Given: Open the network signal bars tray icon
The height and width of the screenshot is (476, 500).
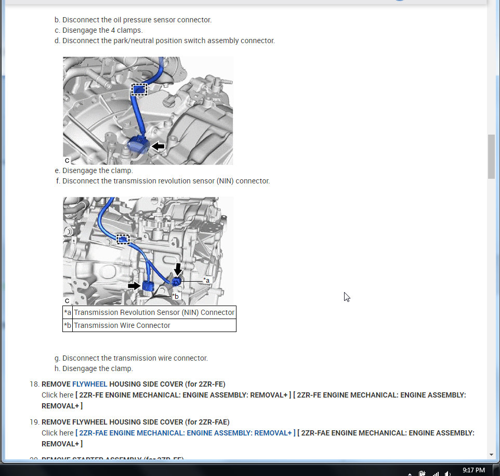Looking at the screenshot, I should pos(436,474).
